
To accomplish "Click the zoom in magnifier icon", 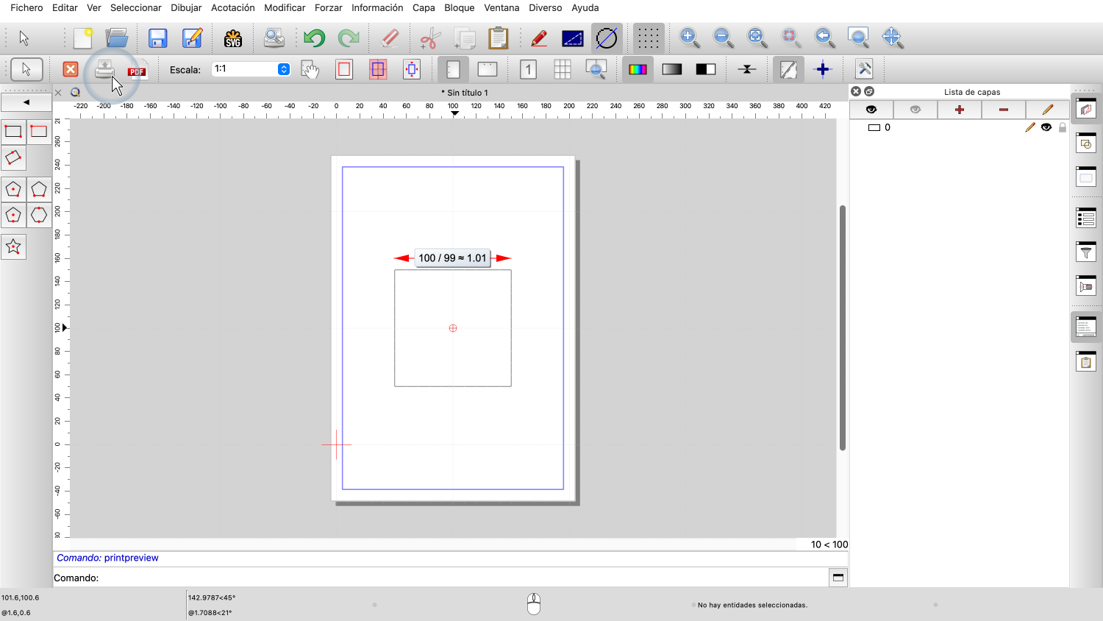I will (688, 38).
